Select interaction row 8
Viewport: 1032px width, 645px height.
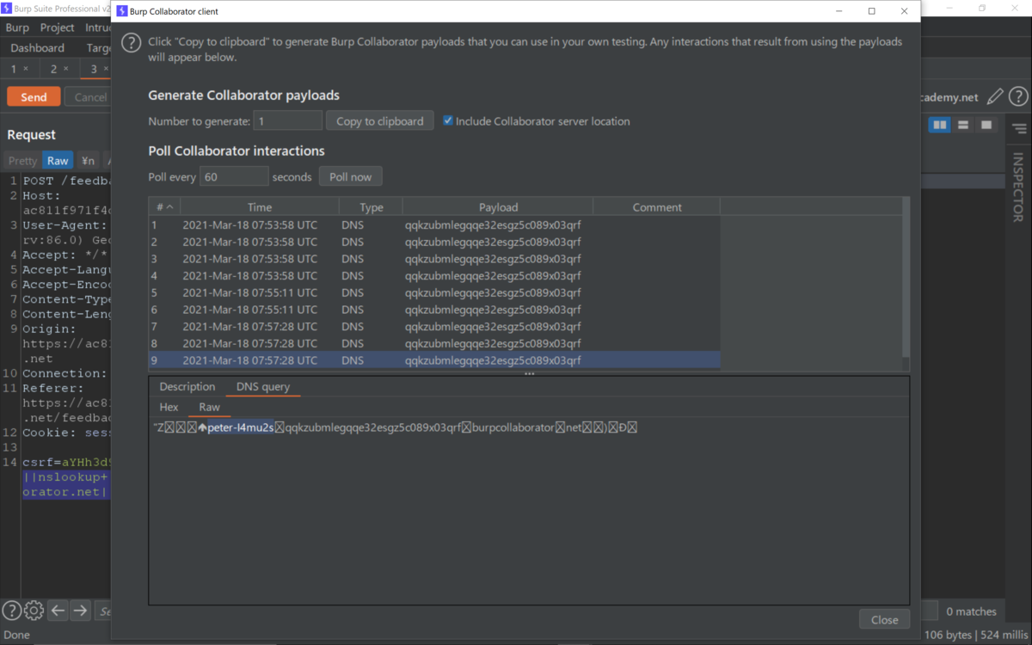tap(434, 343)
